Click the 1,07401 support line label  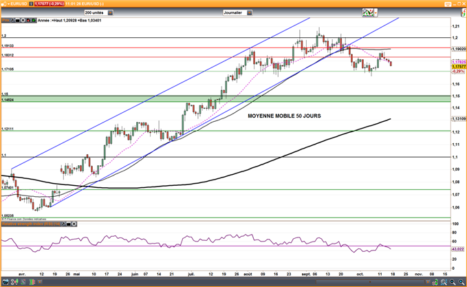coord(8,188)
